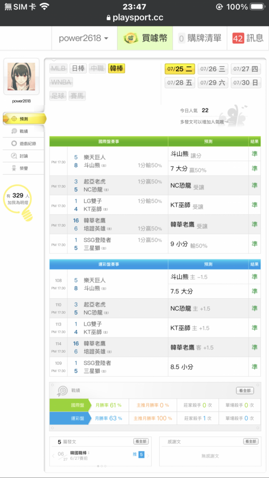The height and width of the screenshot is (478, 269).
Task: Click the 國際盤賽事 table header
Action: [x=109, y=141]
